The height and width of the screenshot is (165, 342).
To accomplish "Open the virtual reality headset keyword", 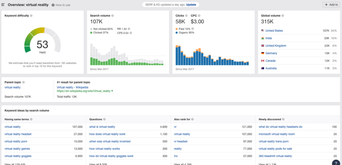I will tap(18, 134).
